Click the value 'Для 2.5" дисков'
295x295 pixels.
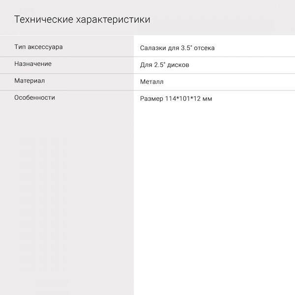(165, 65)
